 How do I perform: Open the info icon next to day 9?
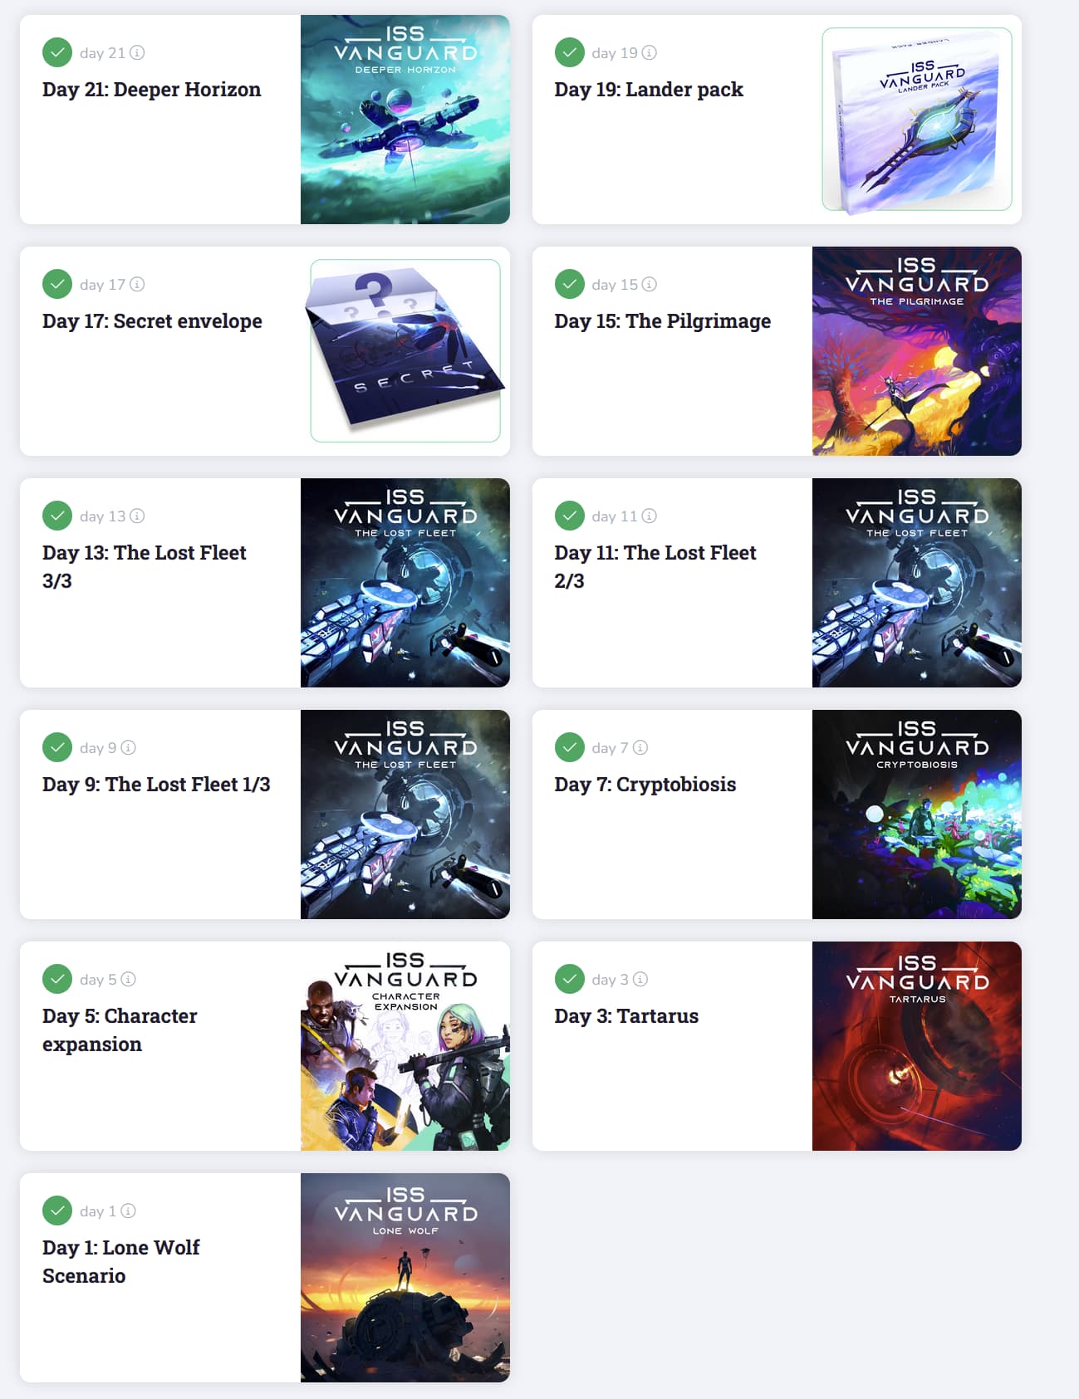128,748
